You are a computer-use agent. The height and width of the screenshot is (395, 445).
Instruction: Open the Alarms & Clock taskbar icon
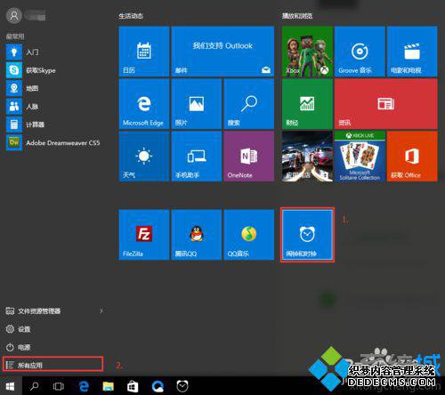[x=182, y=386]
